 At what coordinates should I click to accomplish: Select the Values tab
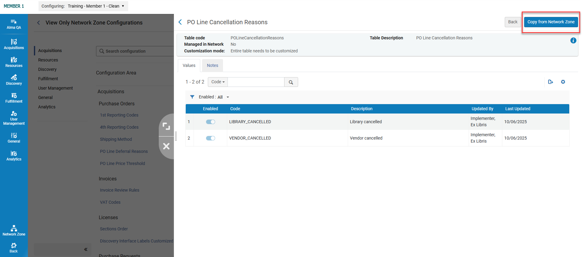pos(189,65)
